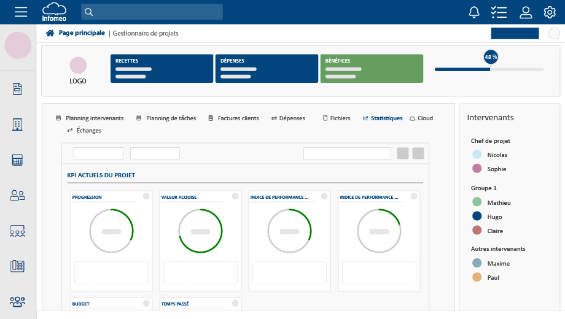
Task: Open the building icon in sidebar
Action: point(17,124)
